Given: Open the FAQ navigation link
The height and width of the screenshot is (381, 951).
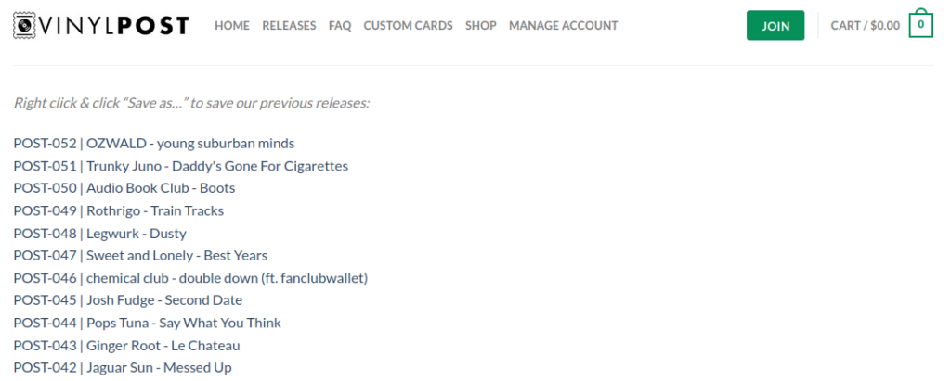Looking at the screenshot, I should click(x=340, y=25).
